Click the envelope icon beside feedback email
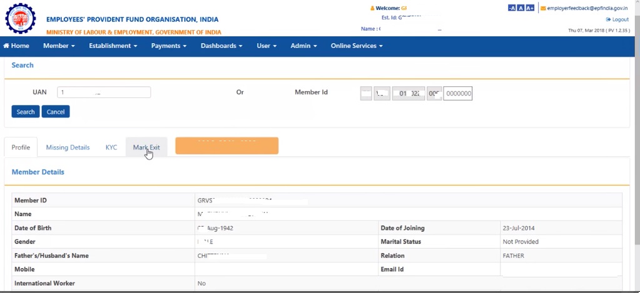640x293 pixels. click(x=543, y=8)
